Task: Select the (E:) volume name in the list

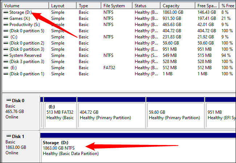Action: pyautogui.click(x=13, y=68)
